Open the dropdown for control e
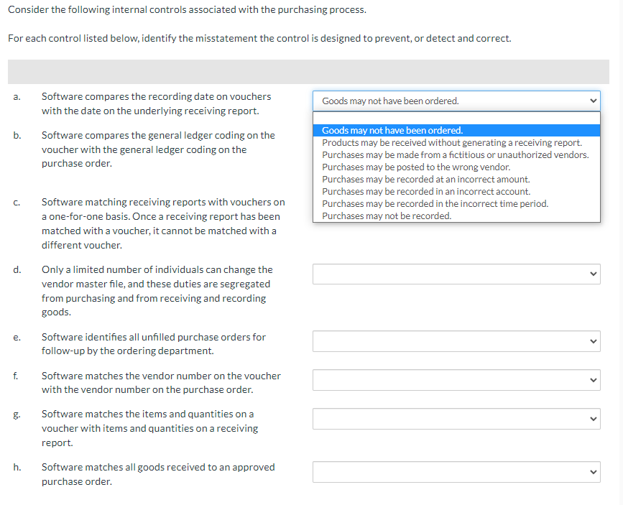Image resolution: width=623 pixels, height=505 pixels. (x=456, y=341)
